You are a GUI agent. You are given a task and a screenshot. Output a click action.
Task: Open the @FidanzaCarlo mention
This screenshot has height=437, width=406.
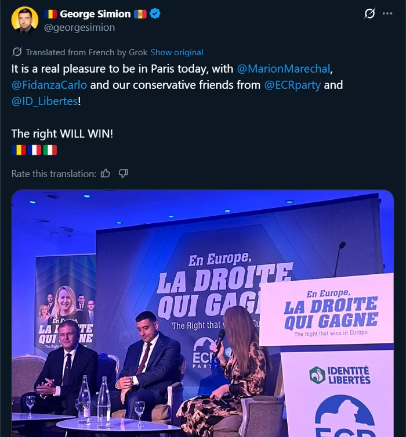(49, 85)
